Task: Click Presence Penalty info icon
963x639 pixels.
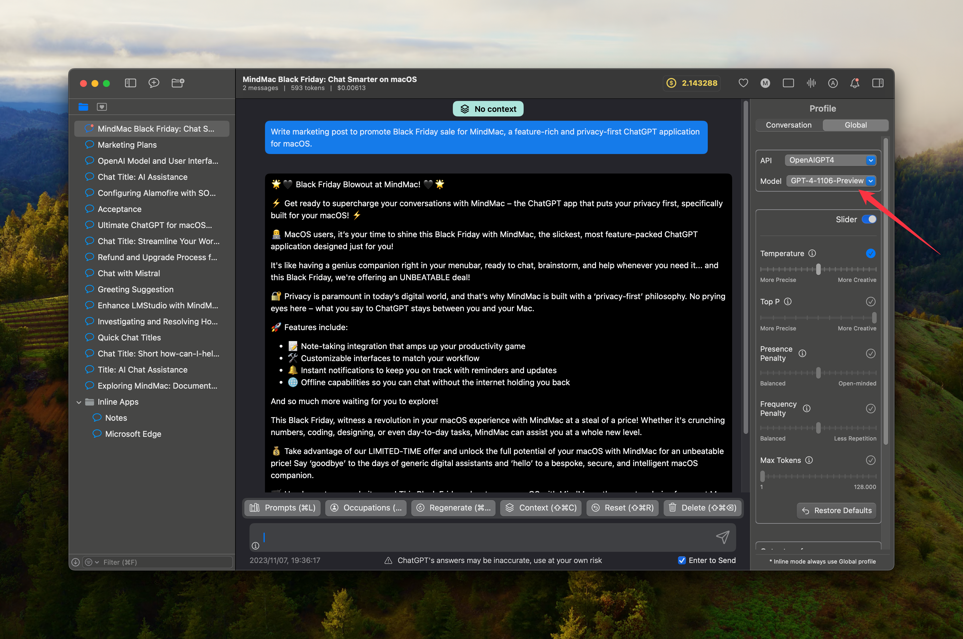Action: tap(802, 353)
